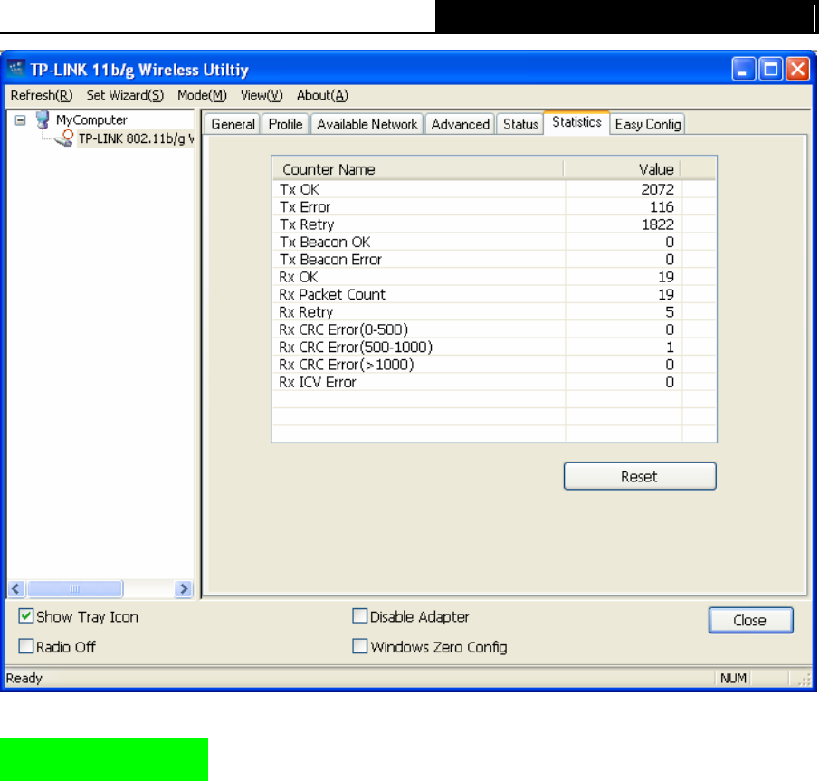
Task: Click the value 2072
Action: point(657,189)
